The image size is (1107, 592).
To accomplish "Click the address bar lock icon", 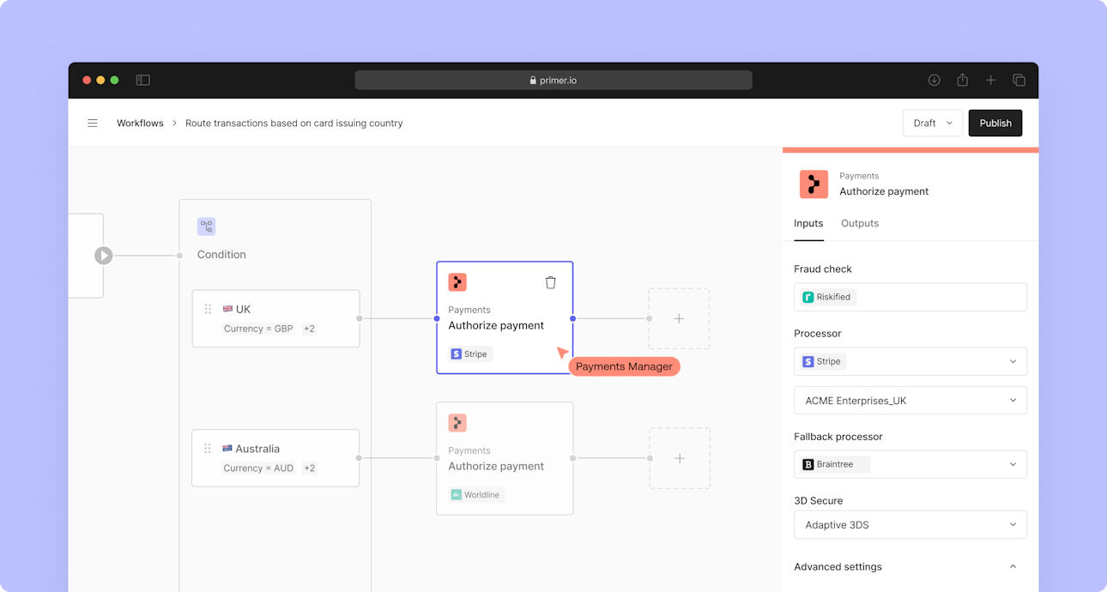I will click(x=533, y=80).
